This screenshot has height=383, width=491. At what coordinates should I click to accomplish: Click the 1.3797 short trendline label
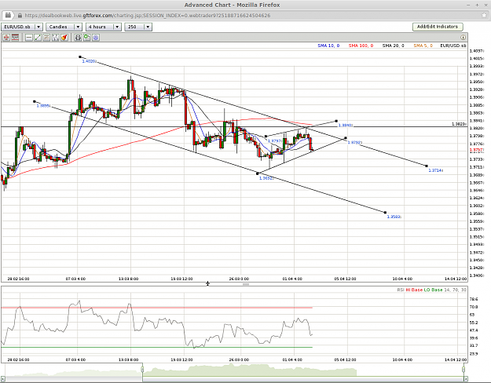coord(275,141)
